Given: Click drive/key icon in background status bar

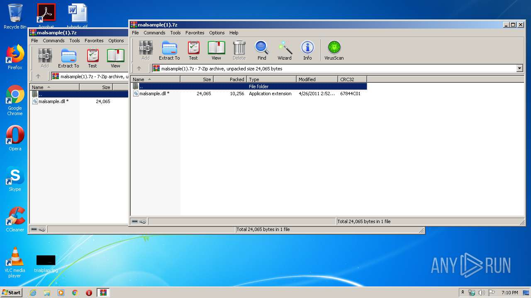Looking at the screenshot, I should tap(38, 229).
